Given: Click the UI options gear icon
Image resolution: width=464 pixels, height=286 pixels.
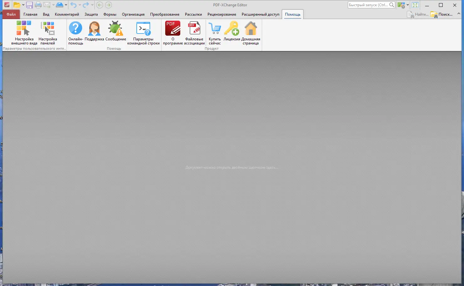Looking at the screenshot, I should point(401,5).
